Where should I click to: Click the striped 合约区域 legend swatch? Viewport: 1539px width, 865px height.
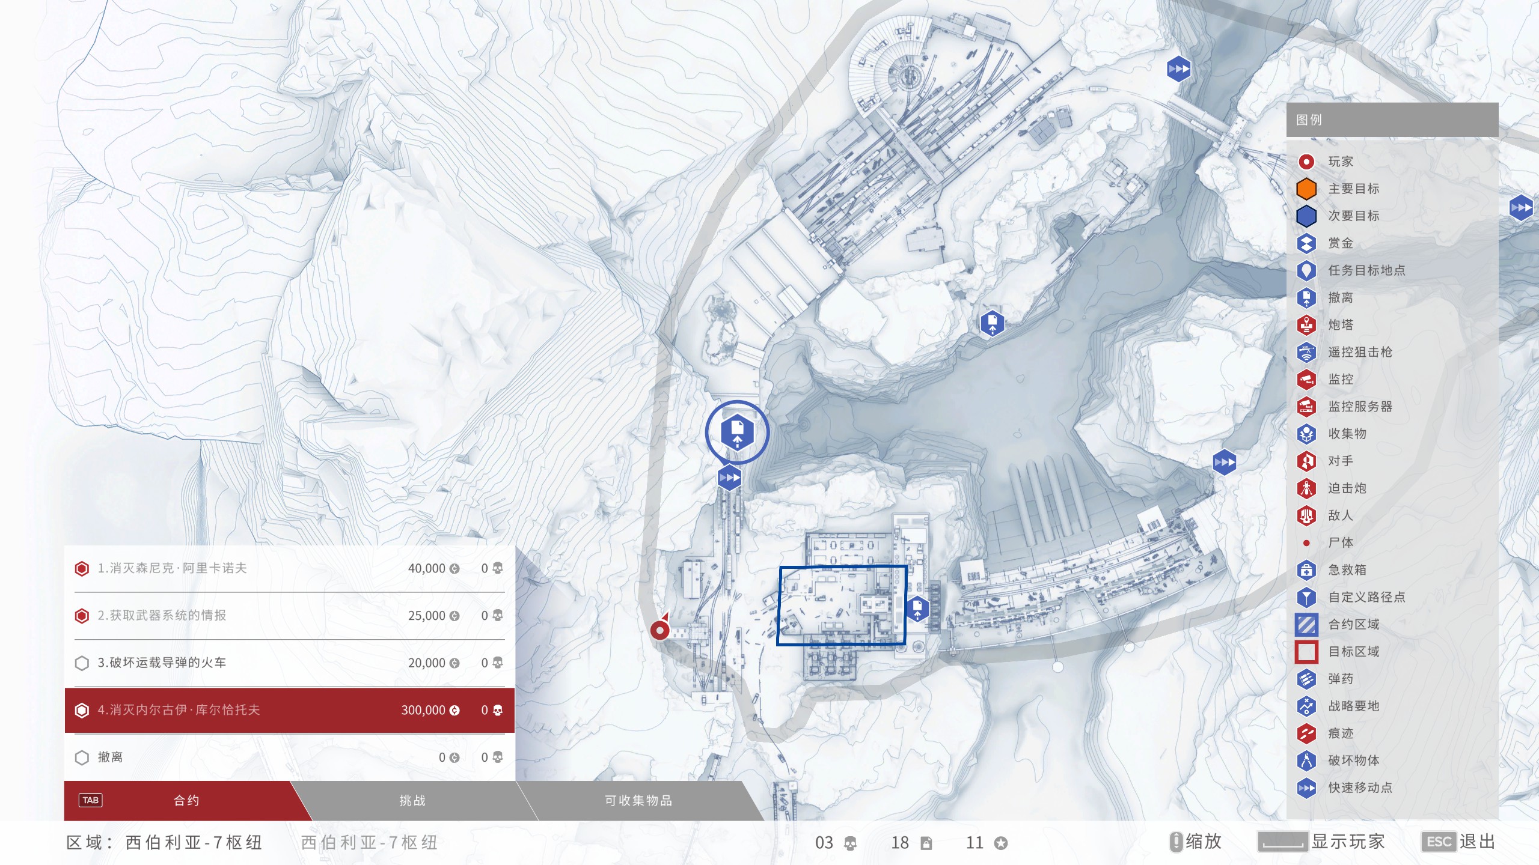[1306, 625]
